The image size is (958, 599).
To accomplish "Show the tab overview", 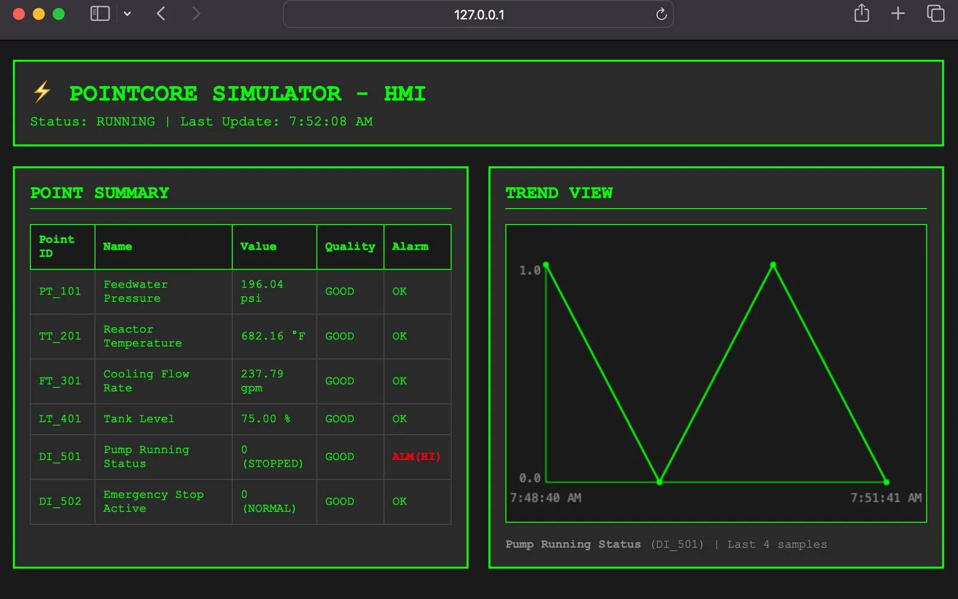I will [x=935, y=13].
